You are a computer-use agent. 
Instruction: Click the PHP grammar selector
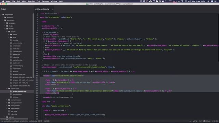click(x=200, y=121)
